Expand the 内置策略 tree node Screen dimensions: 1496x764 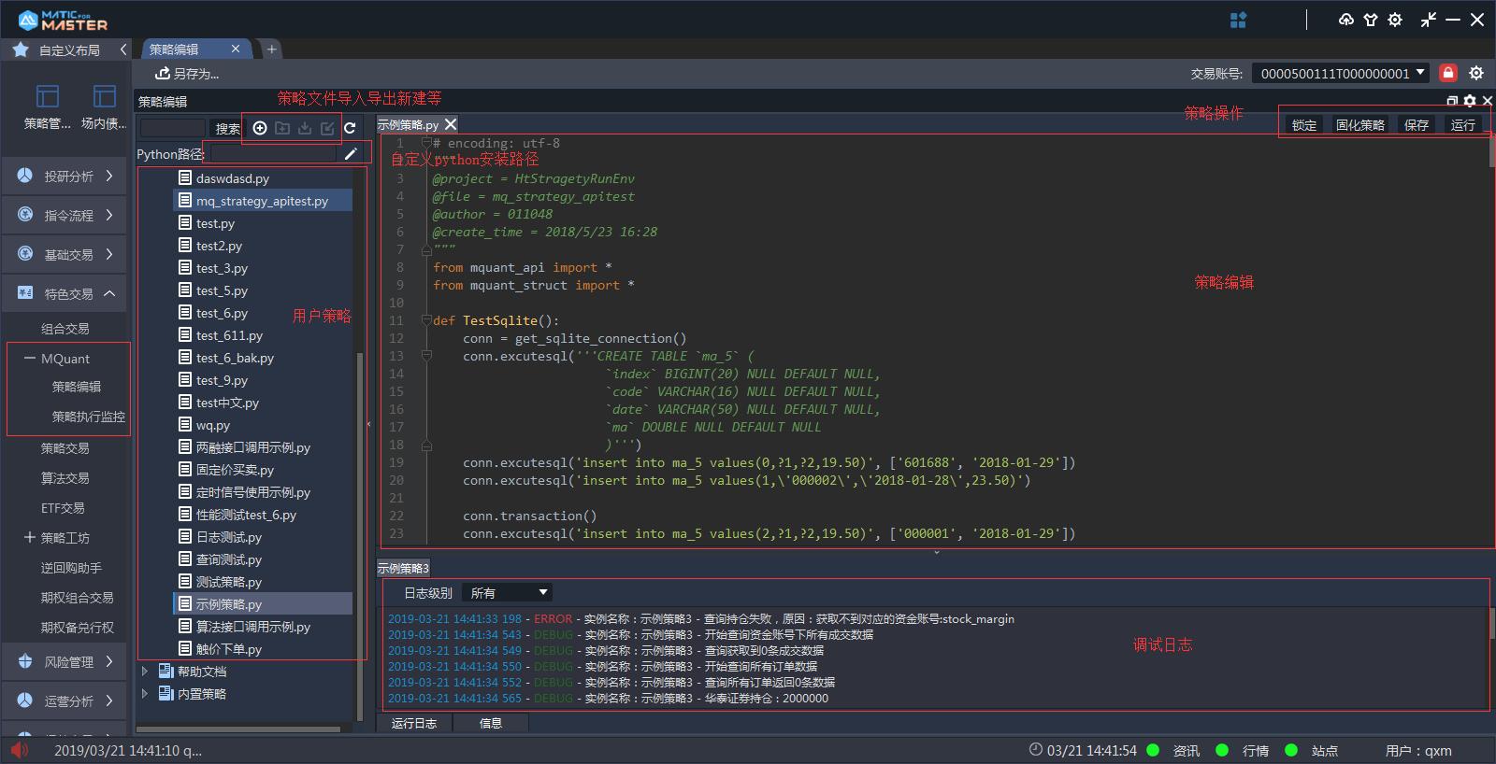pyautogui.click(x=145, y=693)
